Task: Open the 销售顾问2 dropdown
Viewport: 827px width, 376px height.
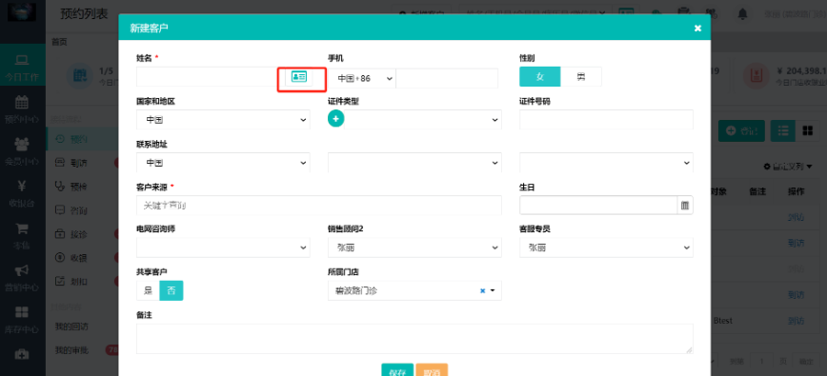Action: (x=414, y=247)
